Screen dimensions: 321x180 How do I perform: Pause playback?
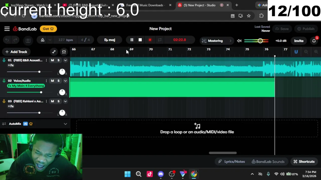[x=132, y=40]
